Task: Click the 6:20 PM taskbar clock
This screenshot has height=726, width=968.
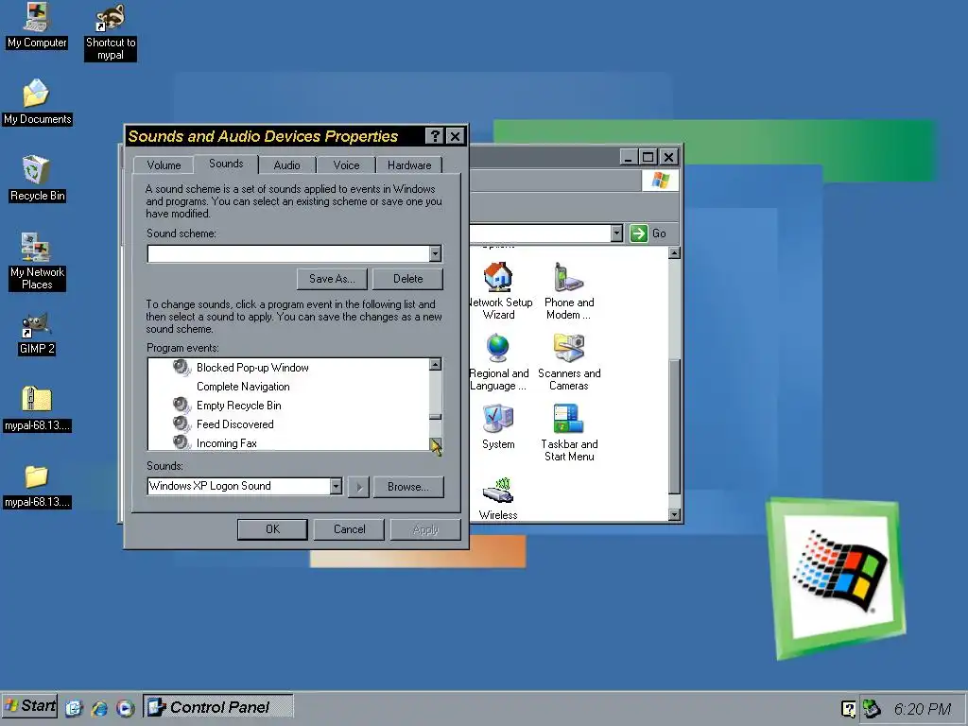Action: [x=923, y=709]
